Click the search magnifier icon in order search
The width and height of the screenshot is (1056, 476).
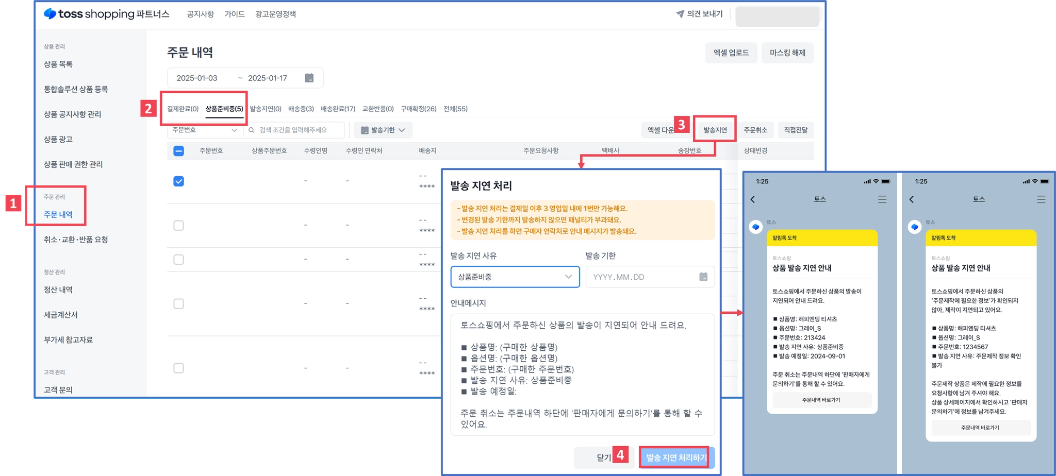point(252,130)
